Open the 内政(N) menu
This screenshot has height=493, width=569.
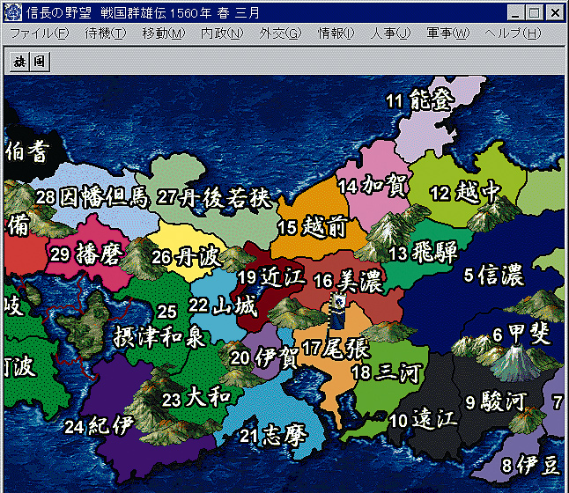(222, 33)
